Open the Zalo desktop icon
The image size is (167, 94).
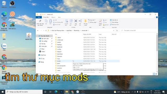[4, 47]
